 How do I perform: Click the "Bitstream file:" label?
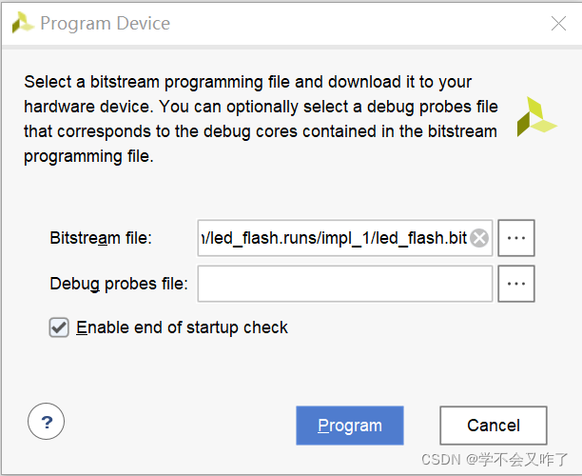(101, 238)
